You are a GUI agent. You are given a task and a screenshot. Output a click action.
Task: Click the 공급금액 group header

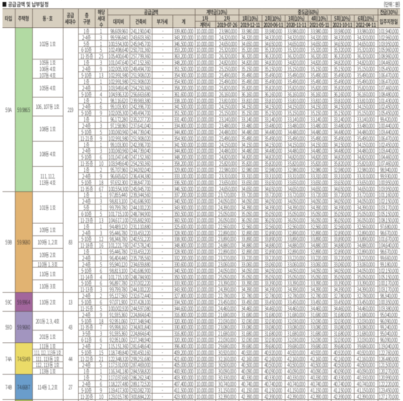coord(151,12)
